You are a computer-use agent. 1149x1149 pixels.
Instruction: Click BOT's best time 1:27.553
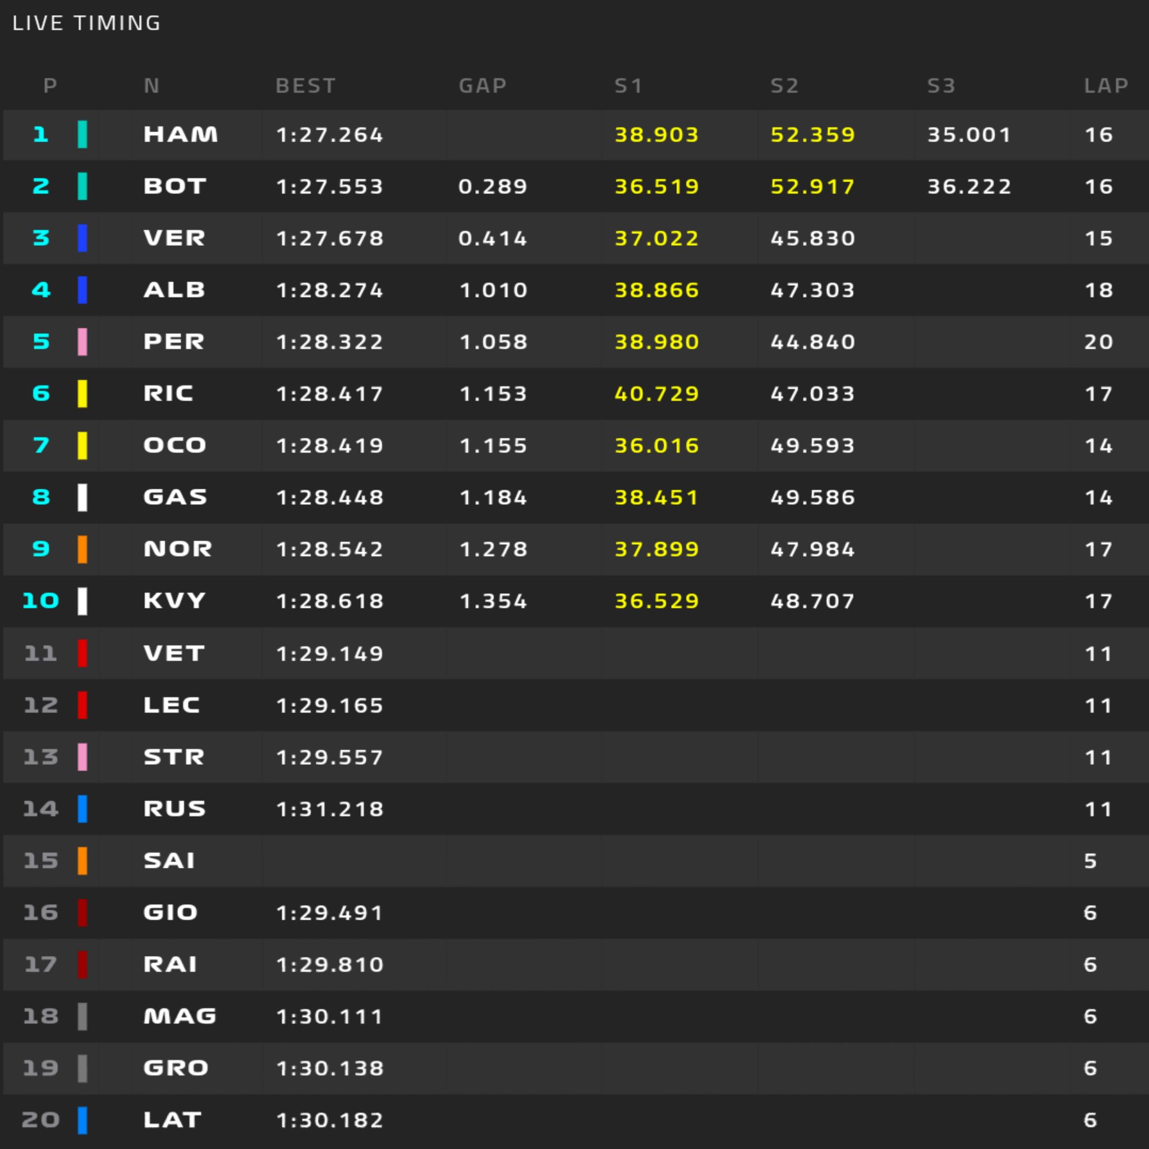[329, 187]
